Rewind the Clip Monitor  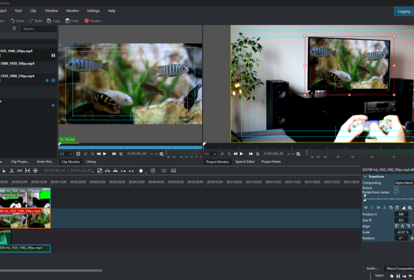pyautogui.click(x=98, y=153)
